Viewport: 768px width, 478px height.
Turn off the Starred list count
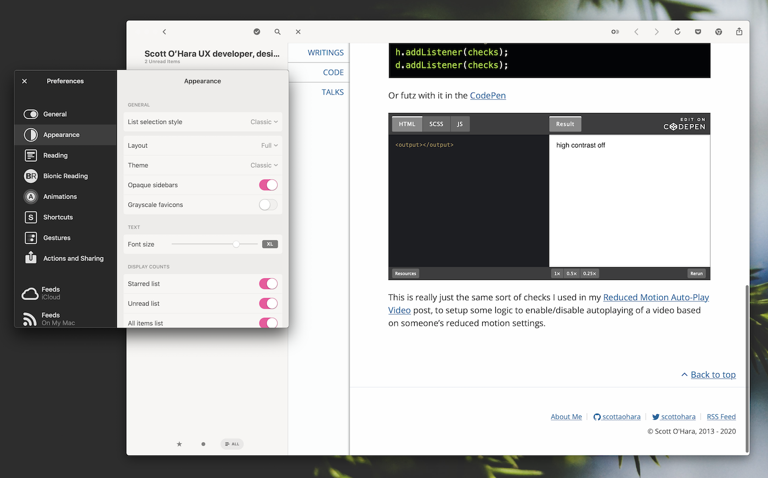(268, 284)
